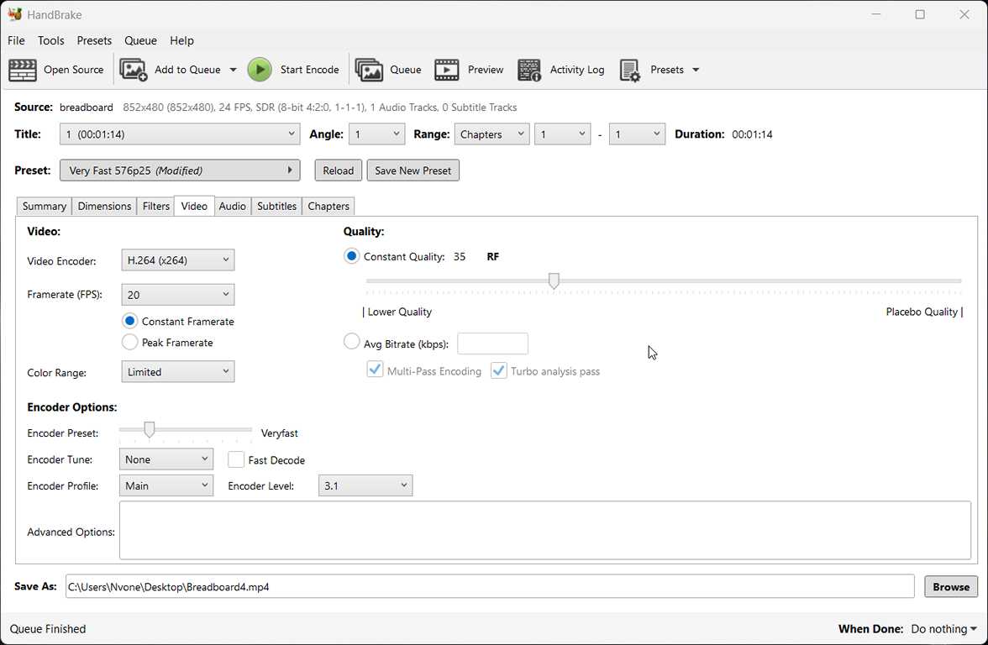Open the Preset Very Fast 576p25 selector
The width and height of the screenshot is (988, 645).
(x=180, y=170)
